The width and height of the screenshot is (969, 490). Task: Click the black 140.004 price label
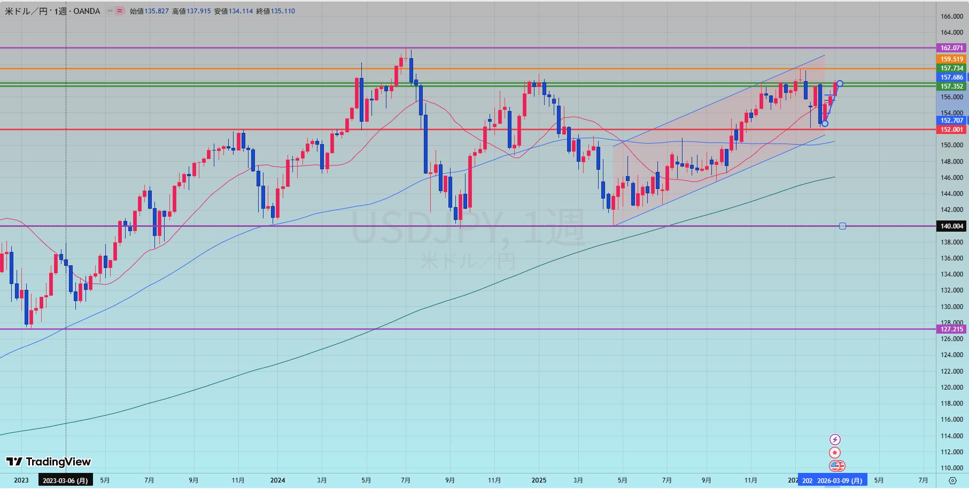951,226
